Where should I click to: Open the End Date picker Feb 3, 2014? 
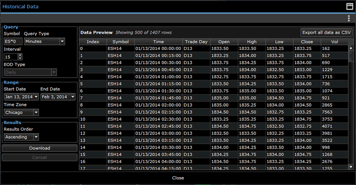point(58,97)
